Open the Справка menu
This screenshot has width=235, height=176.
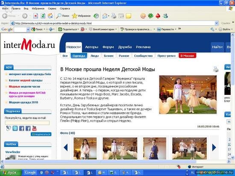click(x=65, y=9)
